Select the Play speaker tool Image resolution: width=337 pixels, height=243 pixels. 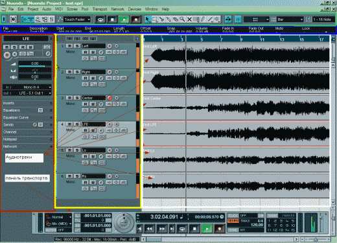(217, 19)
